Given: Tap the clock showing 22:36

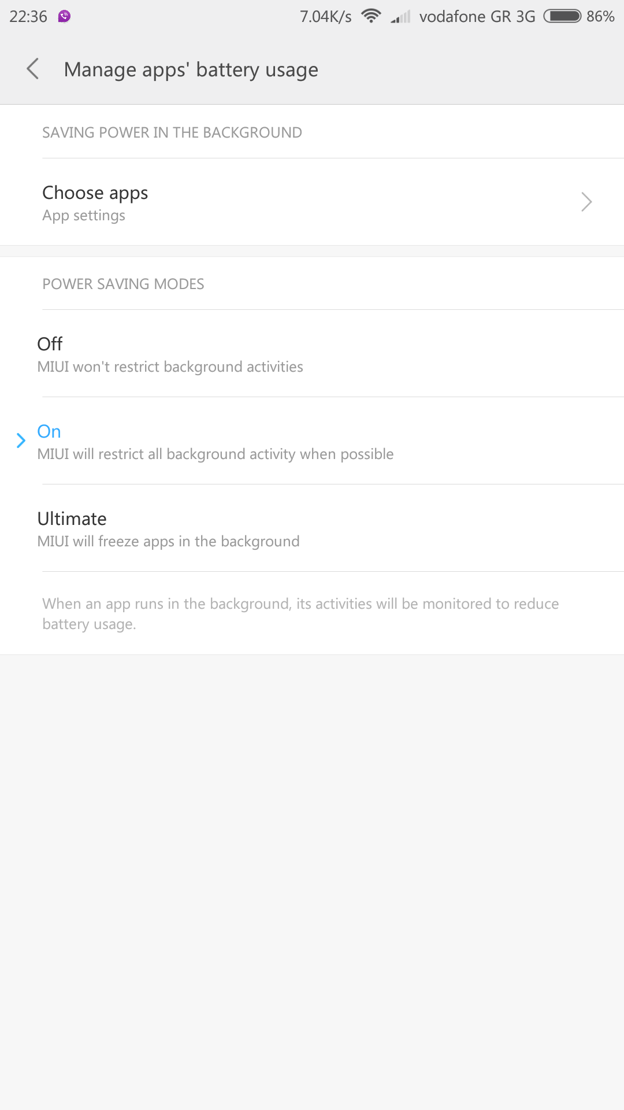Looking at the screenshot, I should (28, 16).
